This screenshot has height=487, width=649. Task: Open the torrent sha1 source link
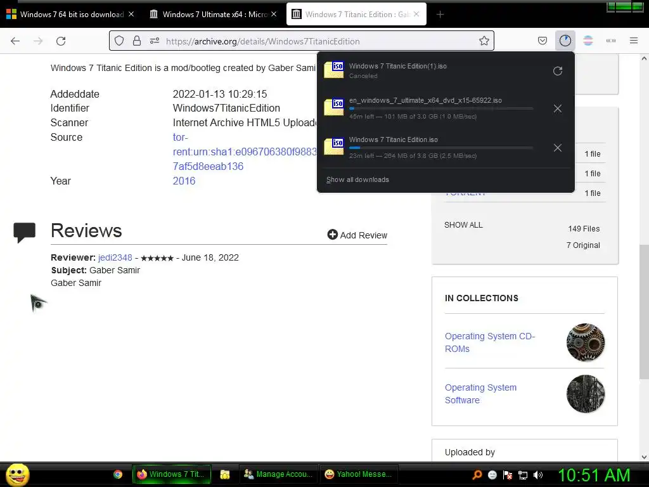245,152
